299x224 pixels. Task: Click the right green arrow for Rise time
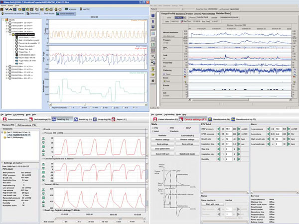[239, 149]
